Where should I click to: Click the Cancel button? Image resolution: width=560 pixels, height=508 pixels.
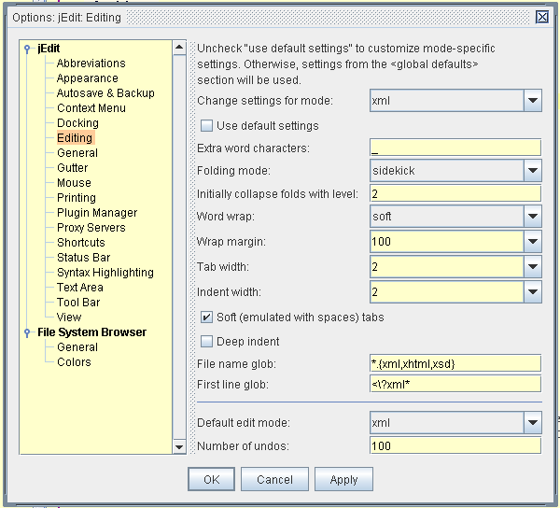point(274,479)
